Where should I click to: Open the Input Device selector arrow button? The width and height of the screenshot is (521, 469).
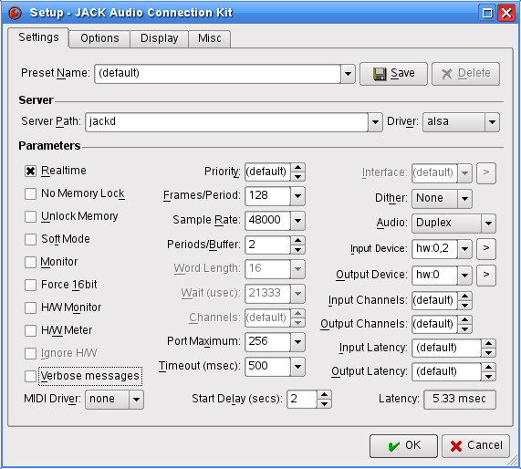point(486,248)
